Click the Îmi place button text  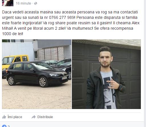click(15, 117)
